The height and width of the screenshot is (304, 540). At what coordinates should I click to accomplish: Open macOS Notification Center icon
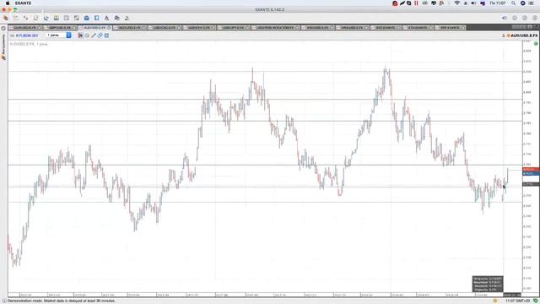tap(532, 3)
